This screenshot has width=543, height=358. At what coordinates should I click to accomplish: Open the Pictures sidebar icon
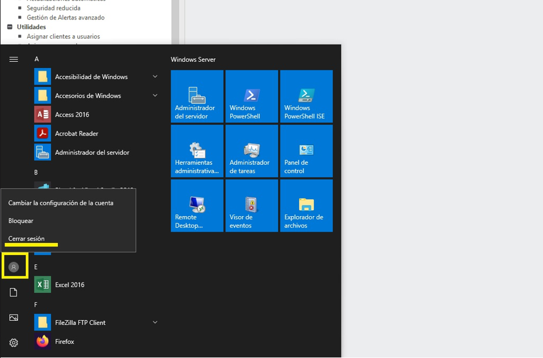click(14, 317)
